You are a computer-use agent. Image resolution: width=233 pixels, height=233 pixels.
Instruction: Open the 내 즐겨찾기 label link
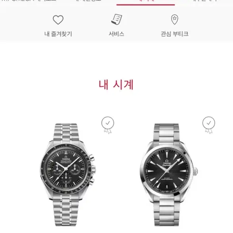click(58, 34)
